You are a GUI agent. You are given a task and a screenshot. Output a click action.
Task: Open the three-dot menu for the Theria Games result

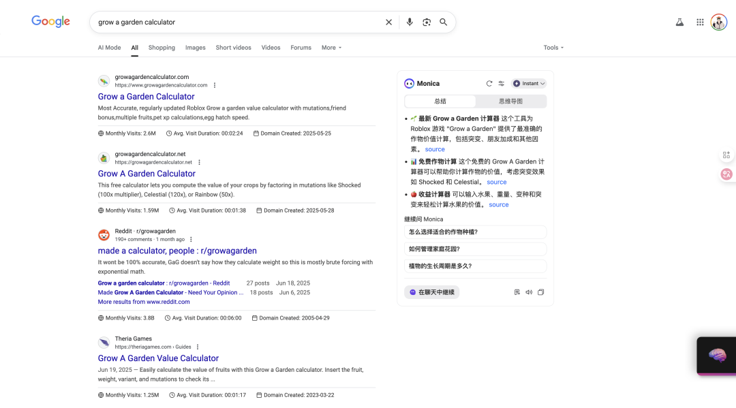tap(197, 347)
